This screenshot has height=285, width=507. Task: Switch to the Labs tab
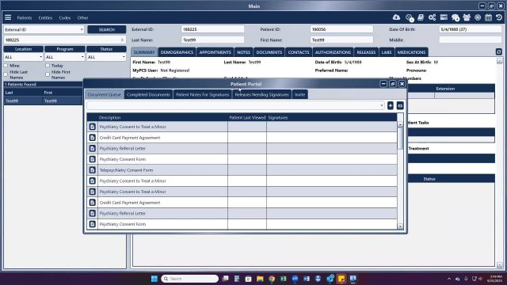[x=387, y=52]
